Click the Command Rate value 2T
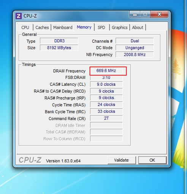 (x=106, y=118)
